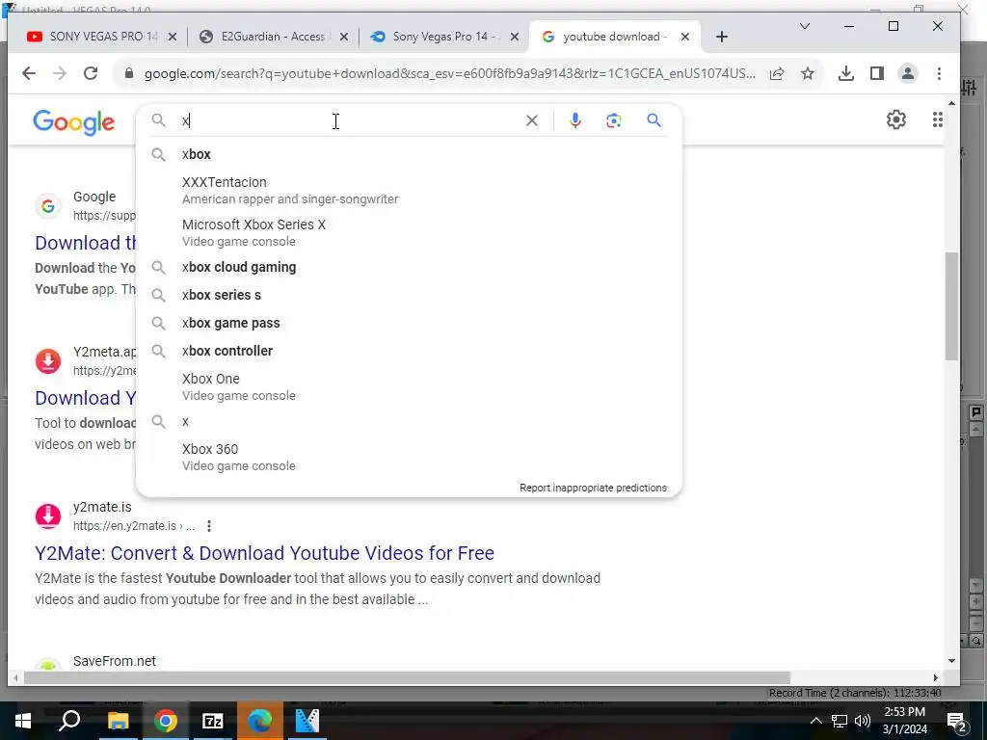Pick Microsoft Xbox Series X suggestion
Screen dimensions: 987x740
(409, 232)
